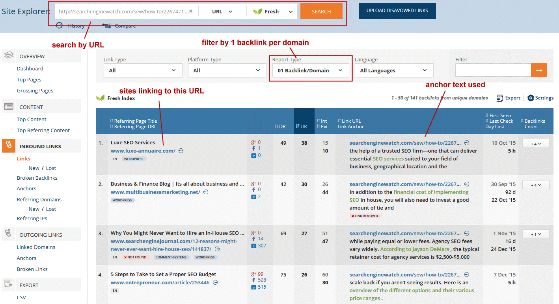Open the ellipsis menu next to www.entrepreneur.com/article/253446
The width and height of the screenshot is (559, 304).
coord(215,282)
